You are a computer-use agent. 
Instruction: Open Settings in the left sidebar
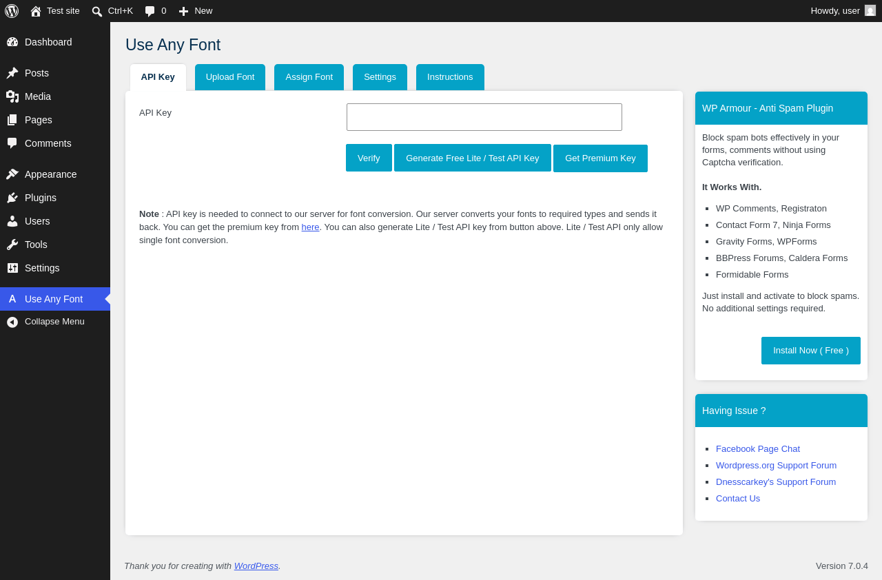(55, 268)
